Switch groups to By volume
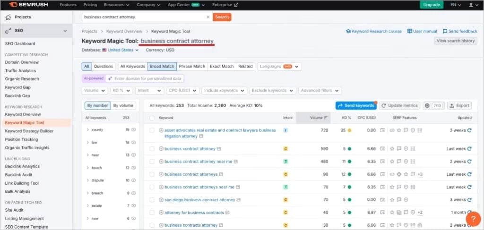The width and height of the screenshot is (484, 230). (123, 105)
